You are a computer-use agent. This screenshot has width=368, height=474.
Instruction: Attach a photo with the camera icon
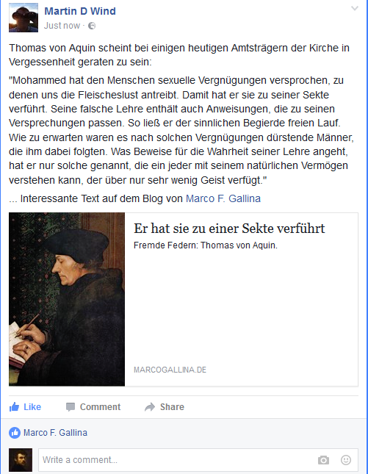tap(323, 460)
